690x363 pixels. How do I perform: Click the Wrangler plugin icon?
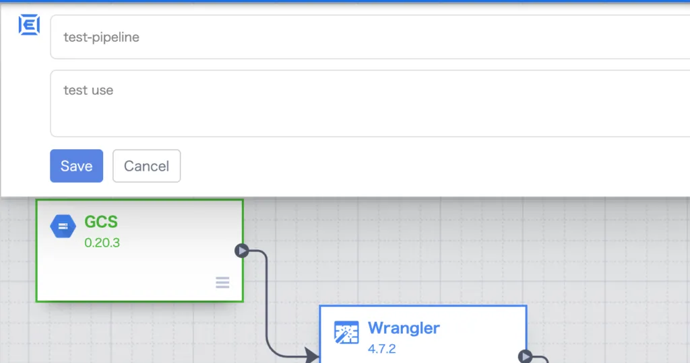[x=346, y=332]
